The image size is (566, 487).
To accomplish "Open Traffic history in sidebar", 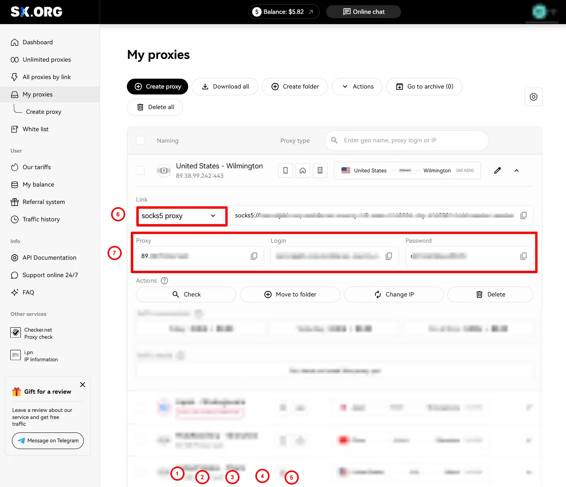I will click(41, 219).
